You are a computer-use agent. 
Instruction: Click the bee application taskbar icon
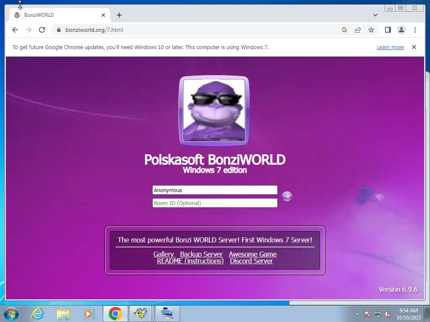pyautogui.click(x=140, y=314)
